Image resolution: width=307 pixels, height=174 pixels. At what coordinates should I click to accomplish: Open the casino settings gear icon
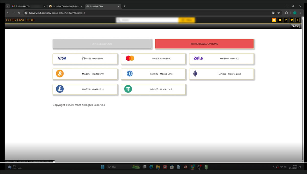280,20
